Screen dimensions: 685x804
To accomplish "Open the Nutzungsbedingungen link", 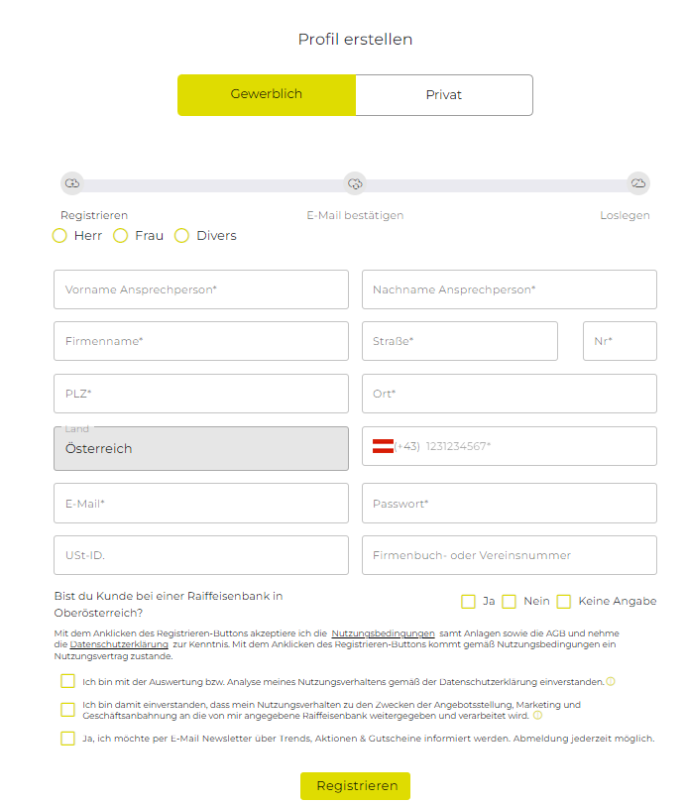I will (x=383, y=633).
